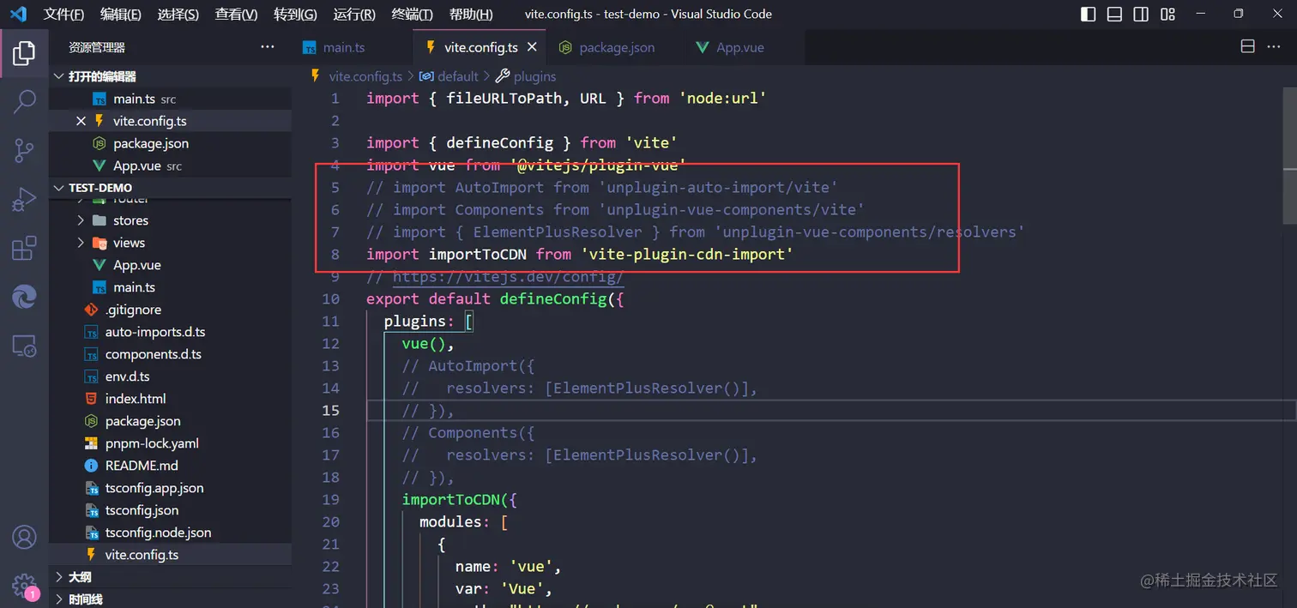Open App.vue in TEST-DEMO tree
The width and height of the screenshot is (1297, 608).
(171, 265)
